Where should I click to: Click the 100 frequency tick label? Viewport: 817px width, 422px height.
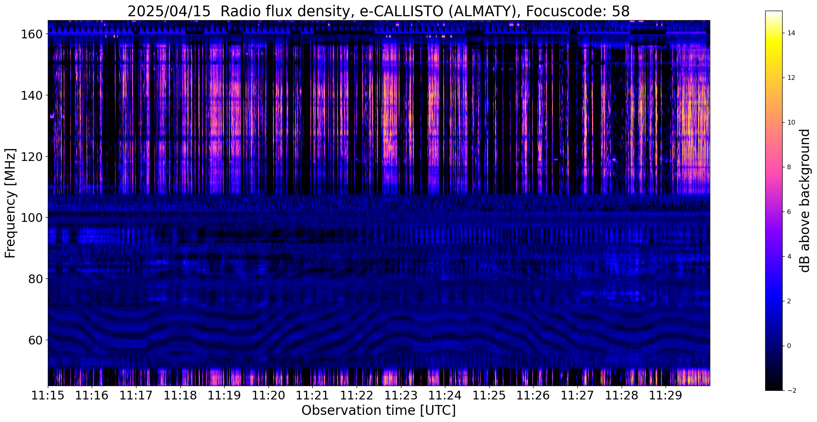click(31, 218)
